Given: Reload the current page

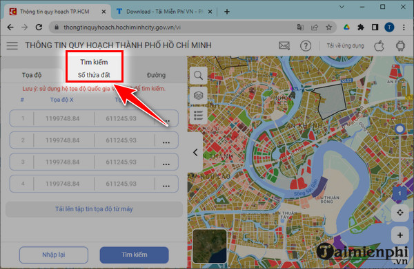Looking at the screenshot, I should 39,27.
